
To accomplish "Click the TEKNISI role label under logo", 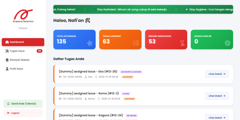I will click(23, 28).
